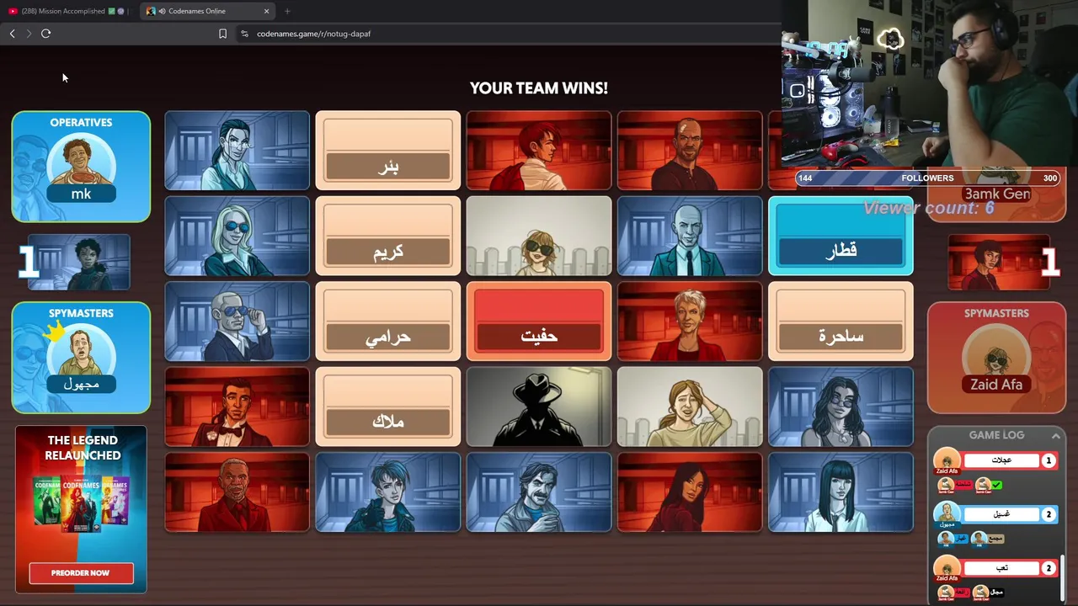
Task: Click the clue غسيل in game log
Action: tap(1002, 514)
